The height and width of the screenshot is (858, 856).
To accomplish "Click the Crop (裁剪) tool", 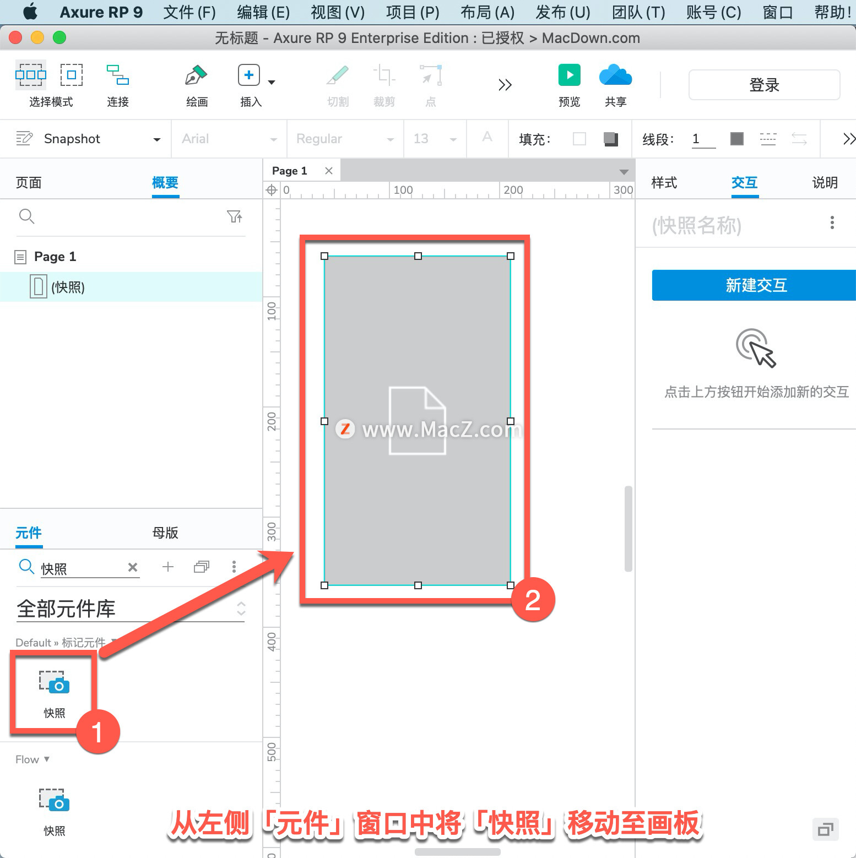I will click(x=384, y=75).
